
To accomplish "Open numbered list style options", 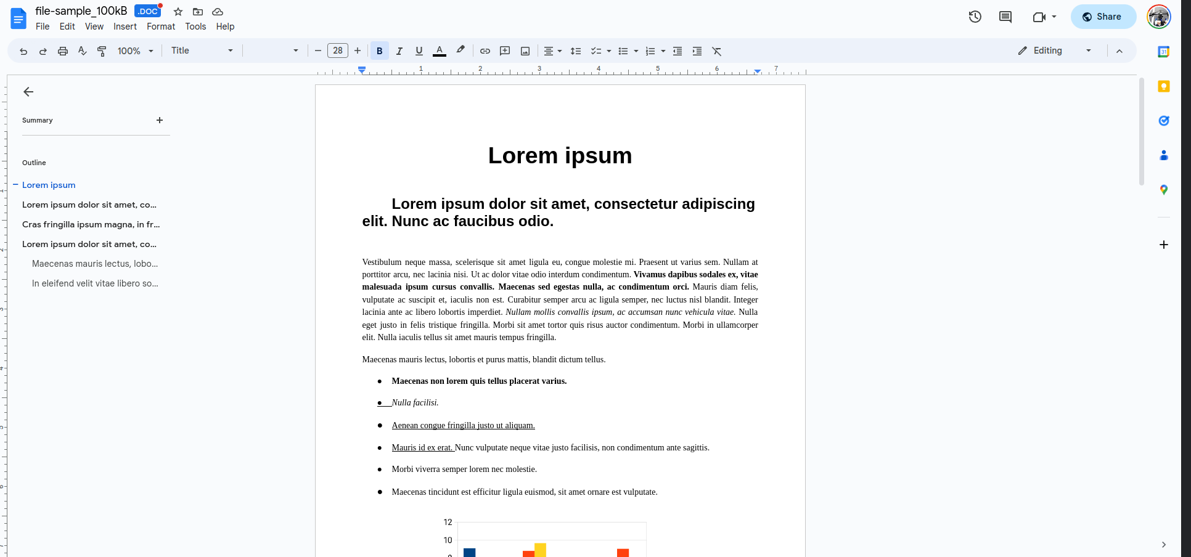I will point(663,51).
